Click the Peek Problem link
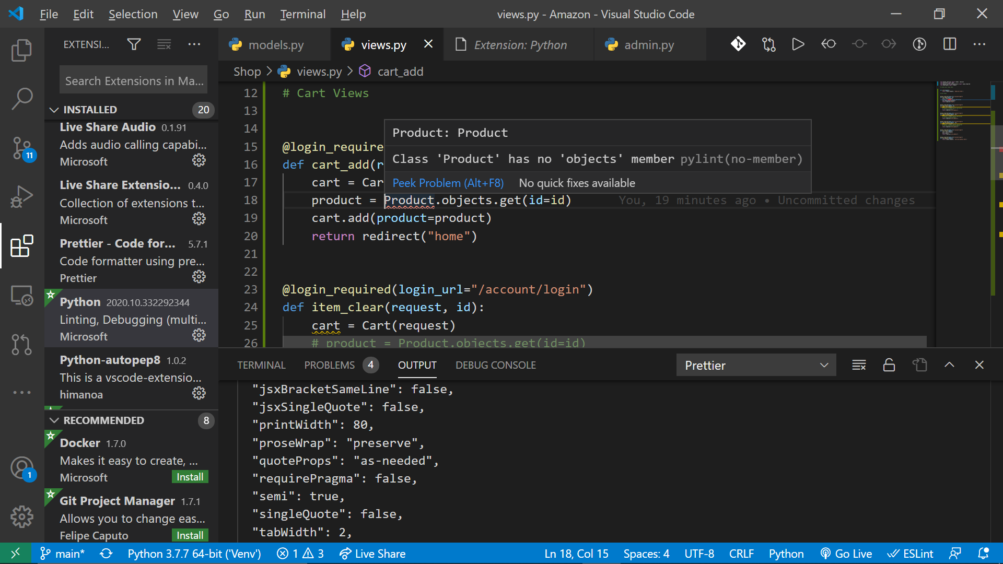 (x=448, y=183)
